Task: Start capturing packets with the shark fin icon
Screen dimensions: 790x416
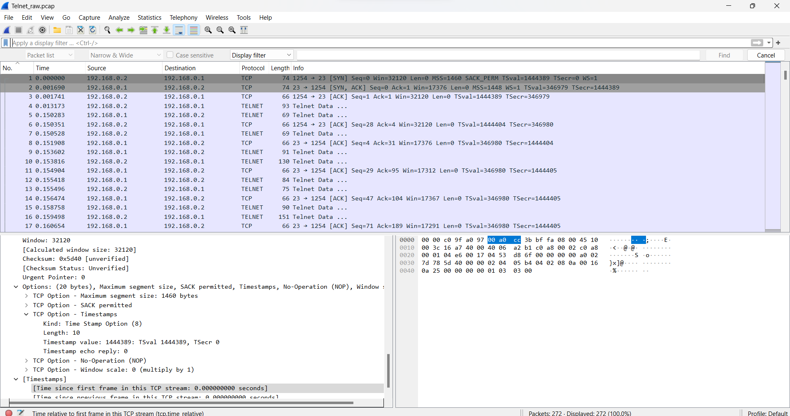Action: [x=7, y=30]
